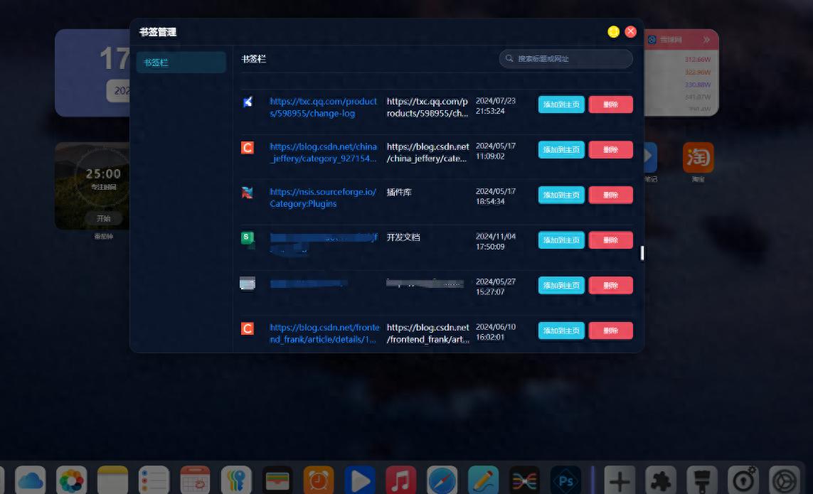The width and height of the screenshot is (813, 494).
Task: Open the Taobao 淘 shortcut icon
Action: click(698, 158)
